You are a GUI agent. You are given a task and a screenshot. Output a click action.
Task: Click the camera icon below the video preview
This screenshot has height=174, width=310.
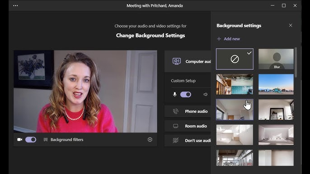(19, 140)
